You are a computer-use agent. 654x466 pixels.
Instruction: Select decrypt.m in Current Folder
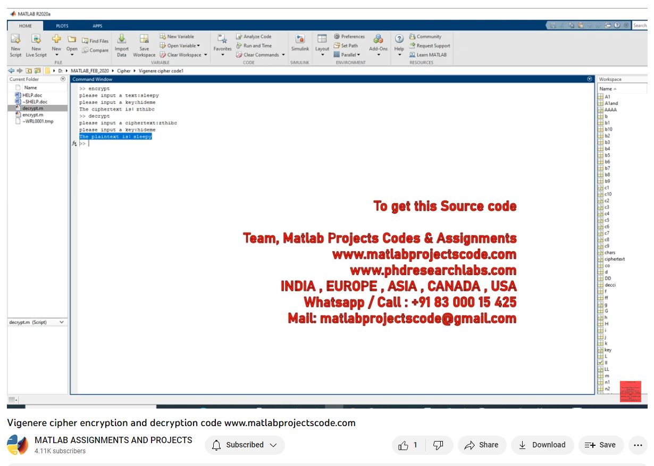coord(33,108)
